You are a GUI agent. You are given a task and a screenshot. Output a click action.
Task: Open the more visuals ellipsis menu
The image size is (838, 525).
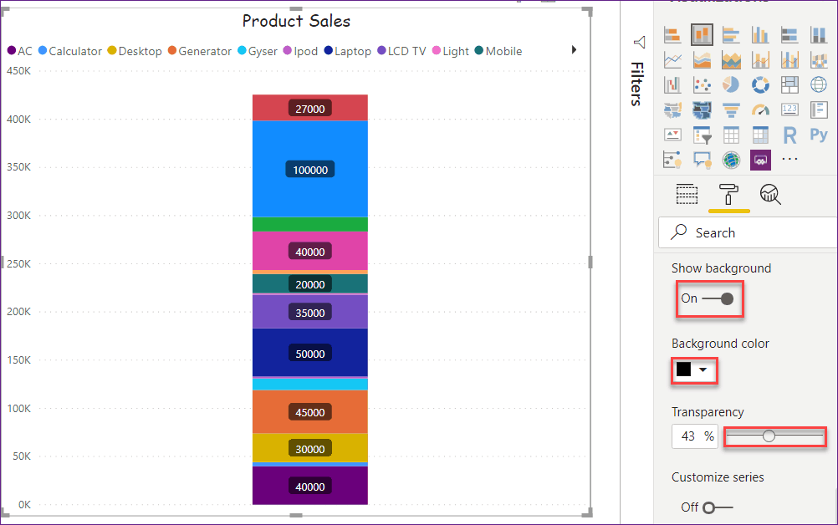point(789,160)
